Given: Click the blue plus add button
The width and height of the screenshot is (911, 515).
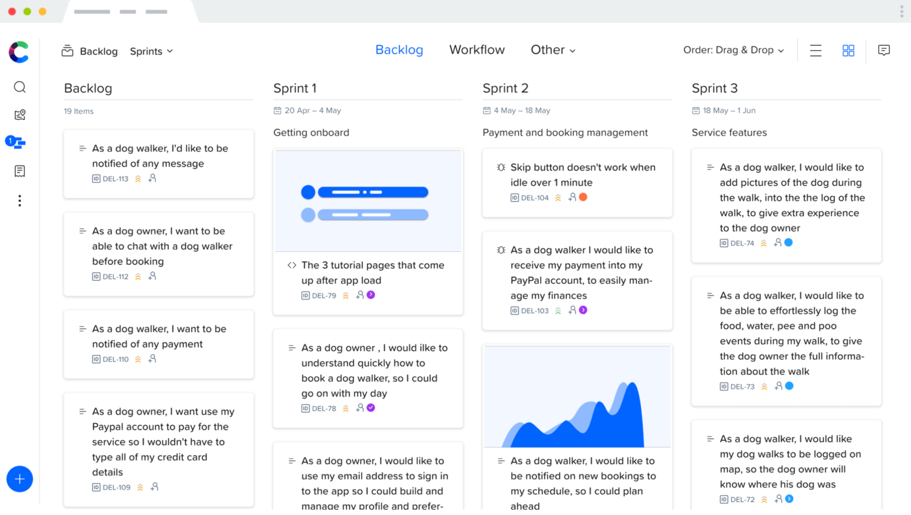Looking at the screenshot, I should coord(20,479).
